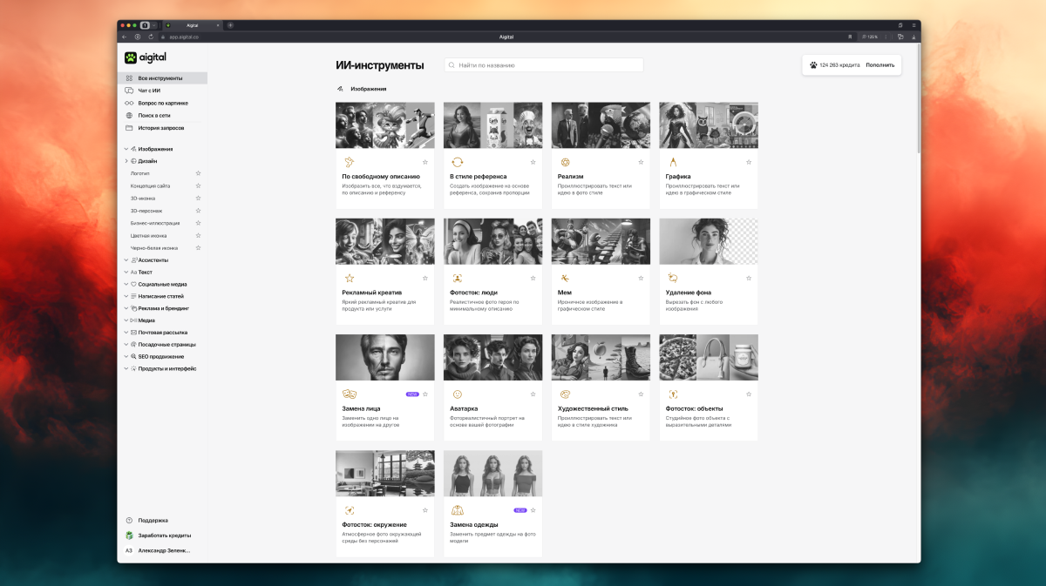The image size is (1046, 586).
Task: Star the 'Графика' tool card
Action: pos(749,162)
